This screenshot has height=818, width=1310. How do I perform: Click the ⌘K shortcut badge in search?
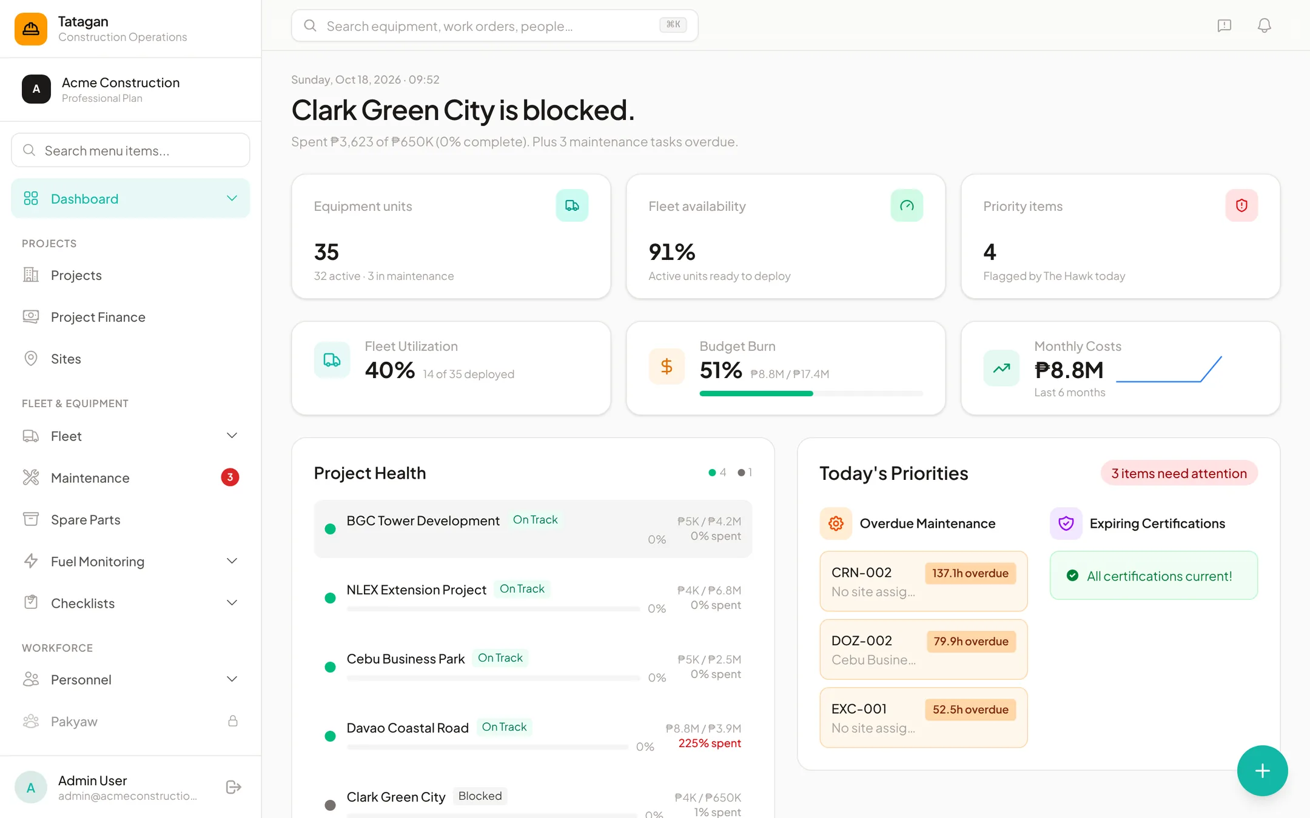[673, 25]
